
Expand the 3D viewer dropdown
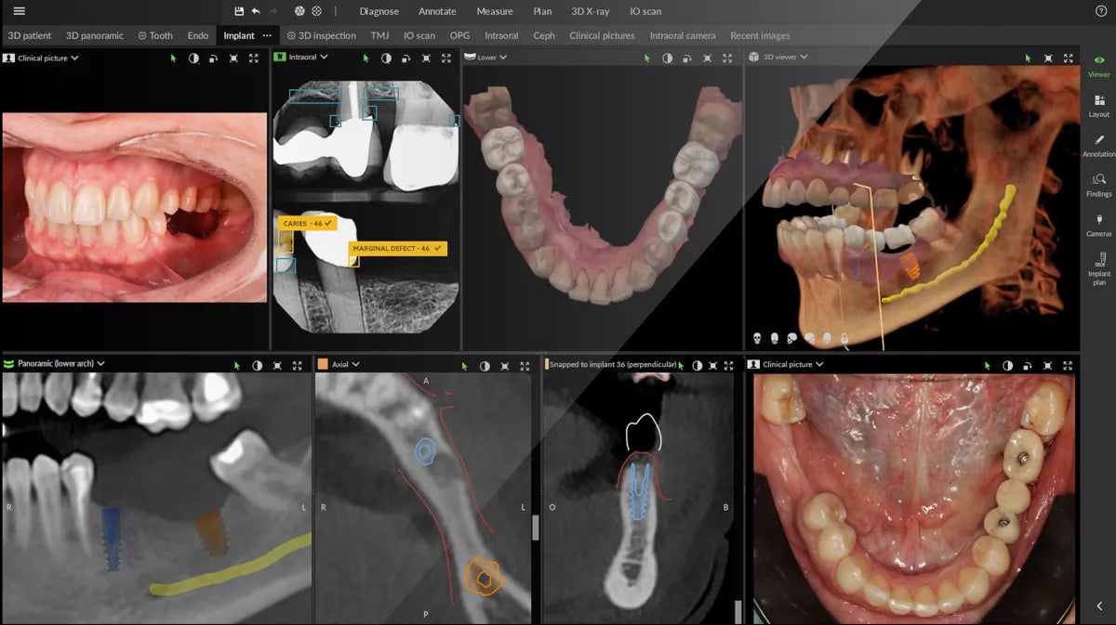[x=804, y=58]
